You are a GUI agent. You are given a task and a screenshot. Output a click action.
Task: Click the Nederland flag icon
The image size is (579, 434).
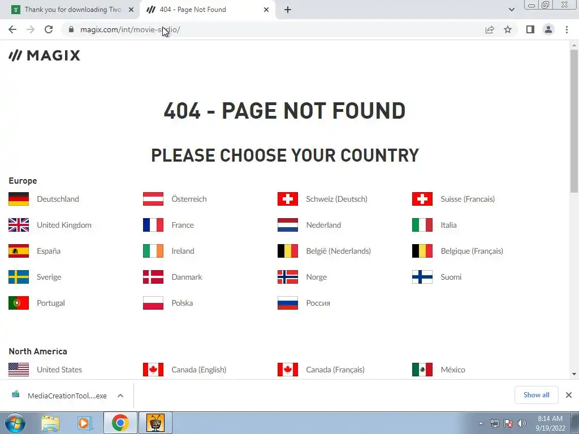pyautogui.click(x=288, y=225)
